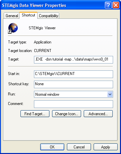Focus the Shortcut key field

coord(74,84)
